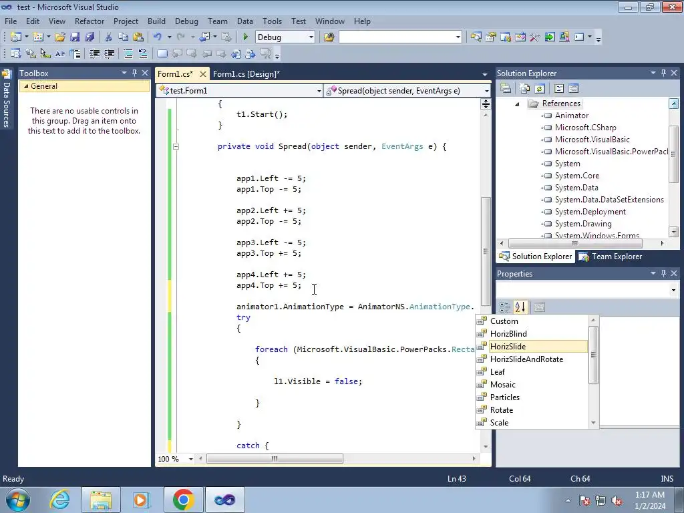Select the System.Drawing reference
Screen dimensions: 684x513
tap(583, 224)
